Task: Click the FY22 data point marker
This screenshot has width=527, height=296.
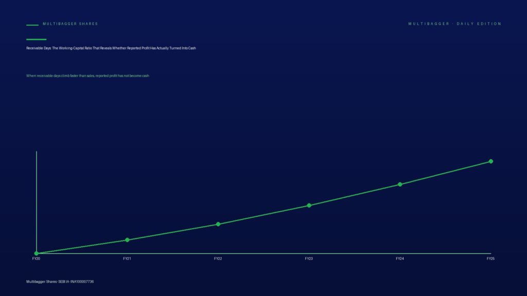Action: (x=218, y=224)
